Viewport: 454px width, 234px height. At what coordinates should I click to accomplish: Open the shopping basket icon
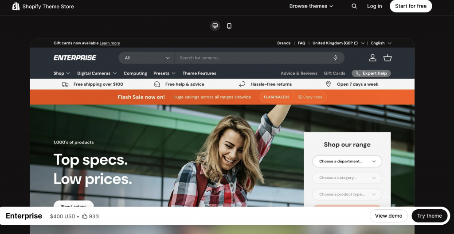pos(387,58)
